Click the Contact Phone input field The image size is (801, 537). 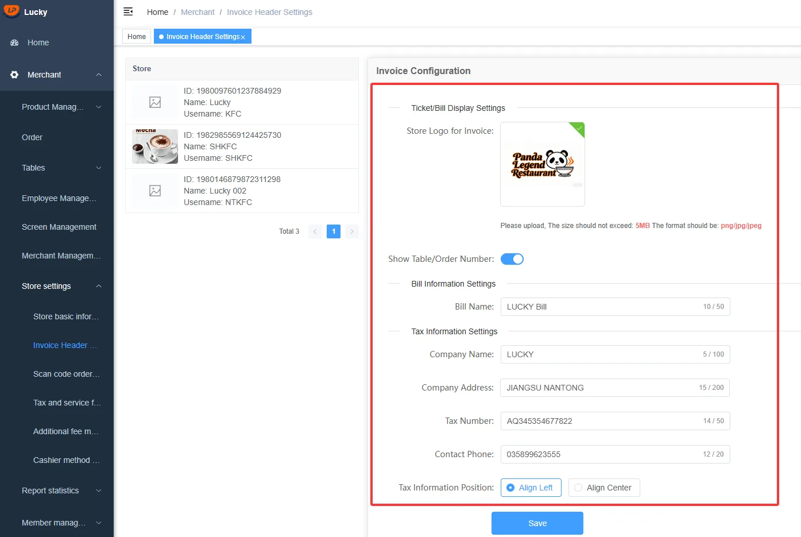(x=615, y=454)
